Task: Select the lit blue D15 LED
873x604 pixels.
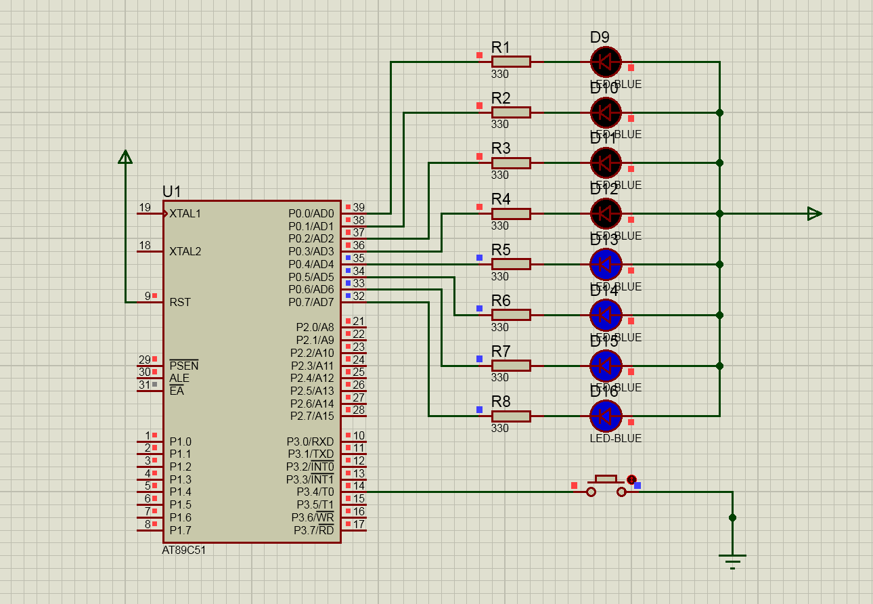Action: (x=606, y=366)
